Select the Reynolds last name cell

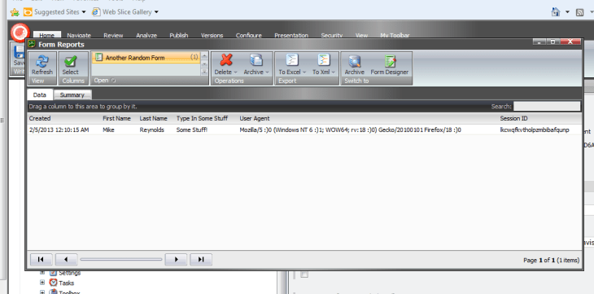point(152,129)
